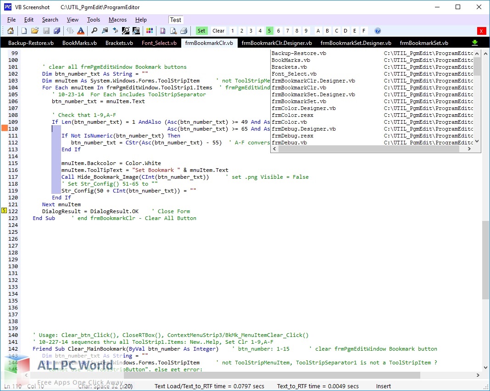Click the Save All stacked disks icon
This screenshot has width=490, height=391.
point(57,31)
